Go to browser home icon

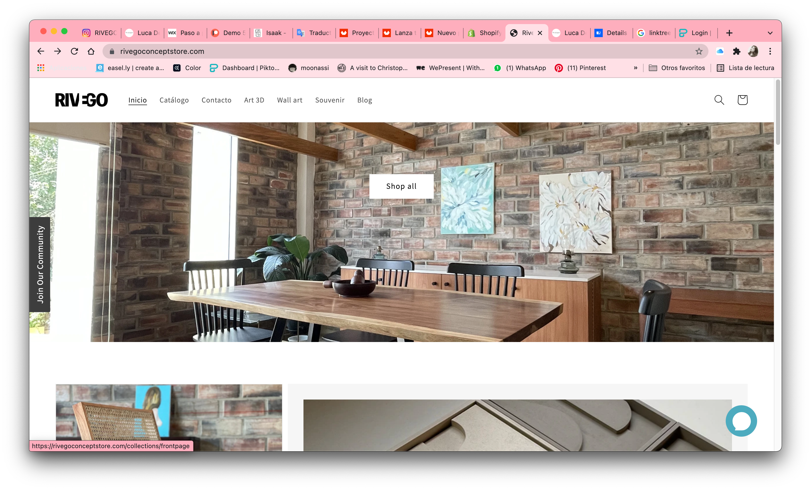pyautogui.click(x=91, y=51)
